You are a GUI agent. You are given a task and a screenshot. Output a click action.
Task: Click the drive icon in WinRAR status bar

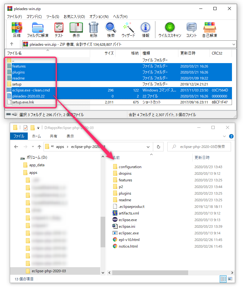pos(9,114)
